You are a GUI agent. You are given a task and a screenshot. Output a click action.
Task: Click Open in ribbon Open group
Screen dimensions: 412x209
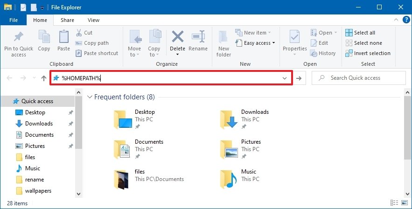[324, 33]
